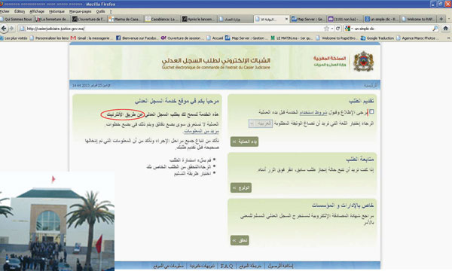Open the document language dropdown (العربية)

[x=261, y=123]
